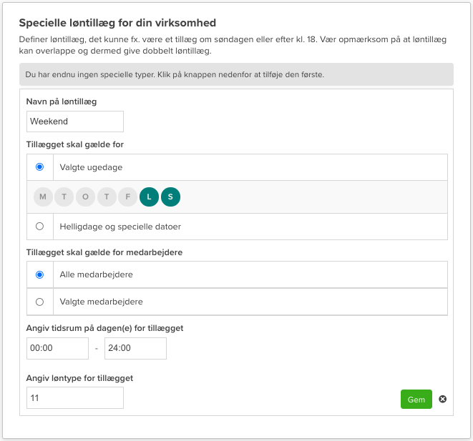Toggle the Wednesday (O) weekday circle
The image size is (473, 441).
[86, 197]
